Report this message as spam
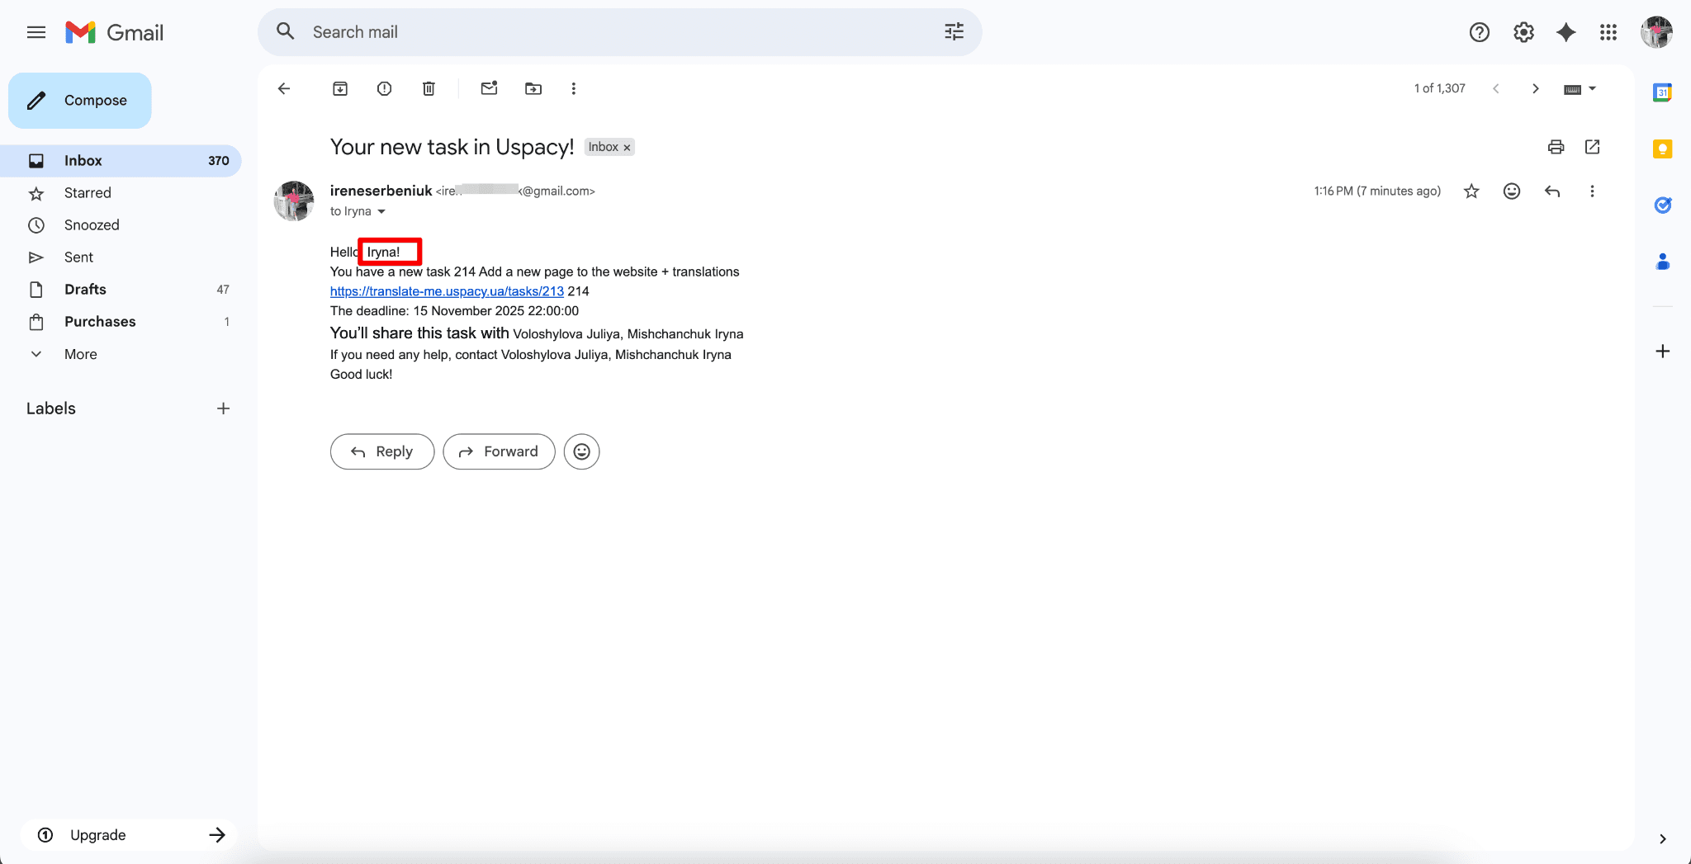This screenshot has height=864, width=1691. point(384,88)
